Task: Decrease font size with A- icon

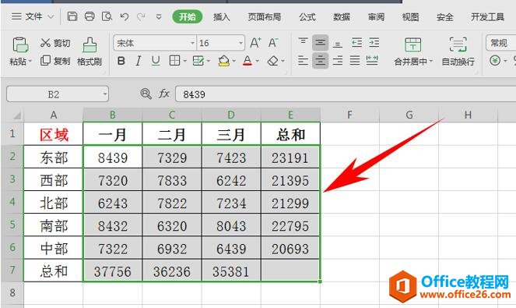Action: point(273,43)
